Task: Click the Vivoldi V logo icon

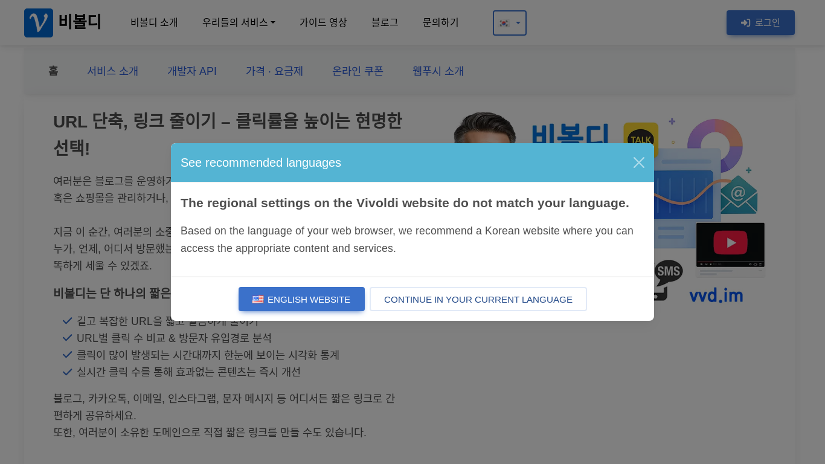Action: [39, 23]
